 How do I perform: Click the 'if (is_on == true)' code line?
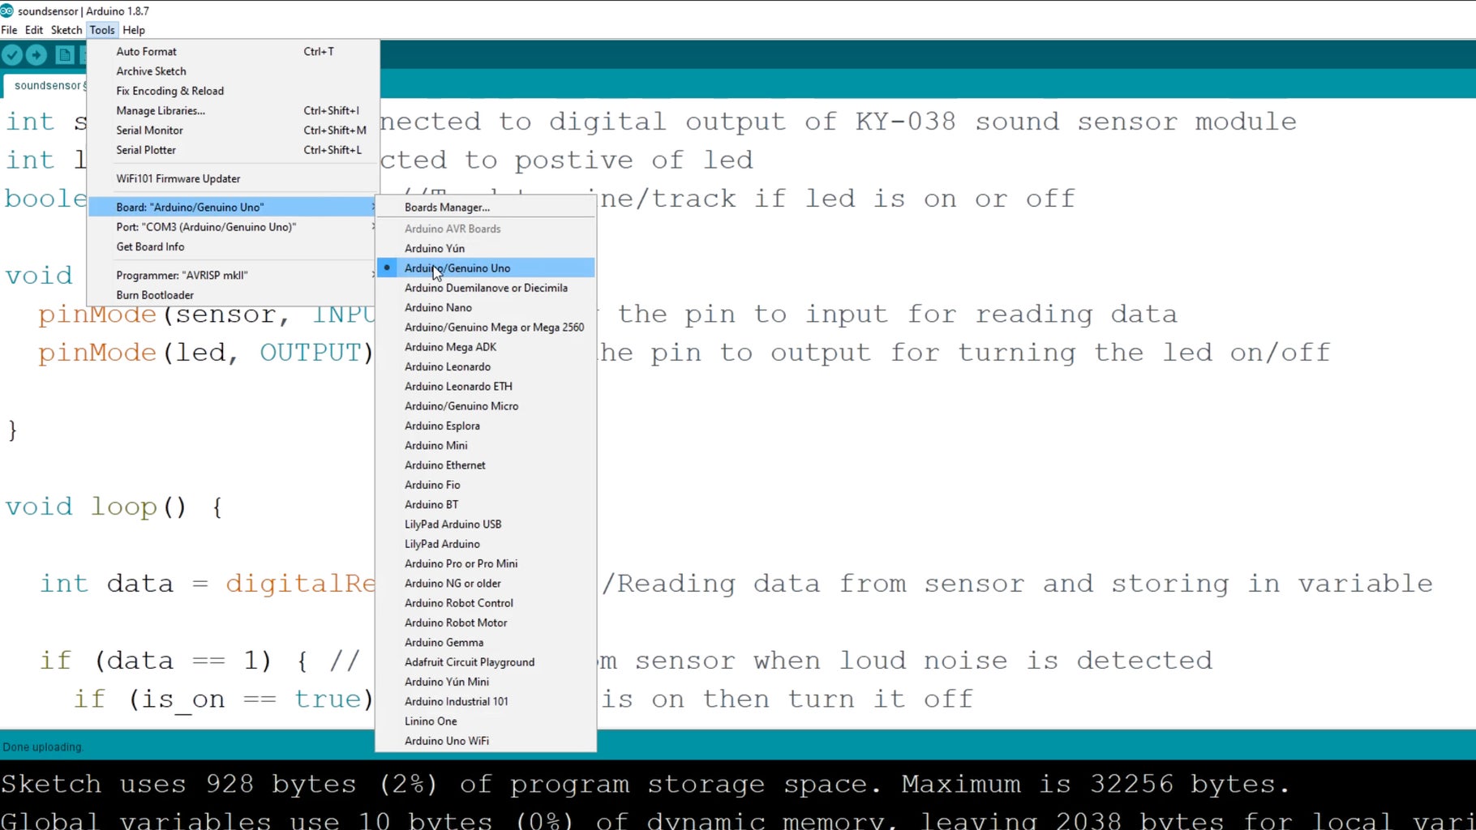click(224, 700)
